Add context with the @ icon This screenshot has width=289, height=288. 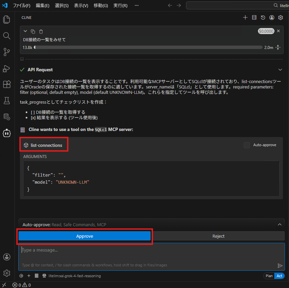coord(21,276)
